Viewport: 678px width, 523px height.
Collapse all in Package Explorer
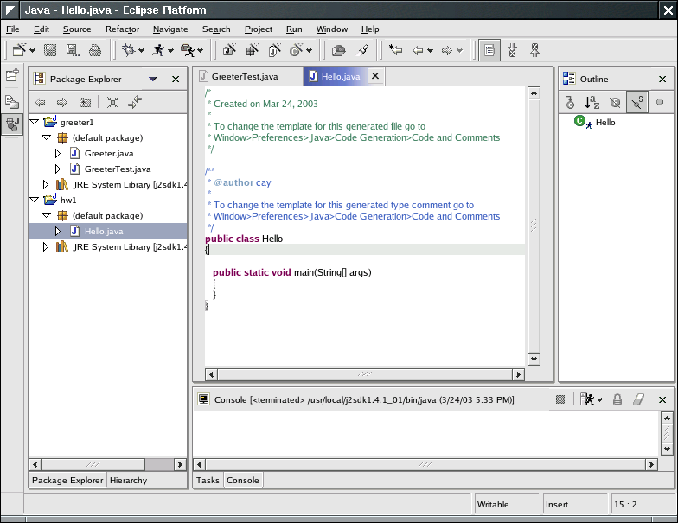(x=112, y=102)
